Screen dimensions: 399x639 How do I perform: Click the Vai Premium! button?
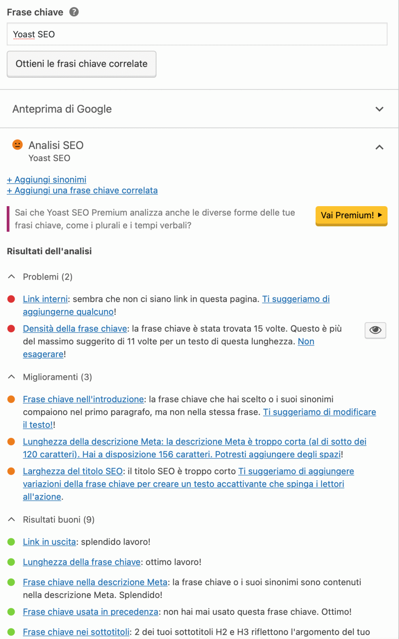coord(351,216)
